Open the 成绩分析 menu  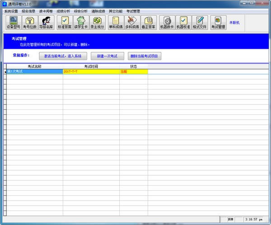[x=63, y=11]
